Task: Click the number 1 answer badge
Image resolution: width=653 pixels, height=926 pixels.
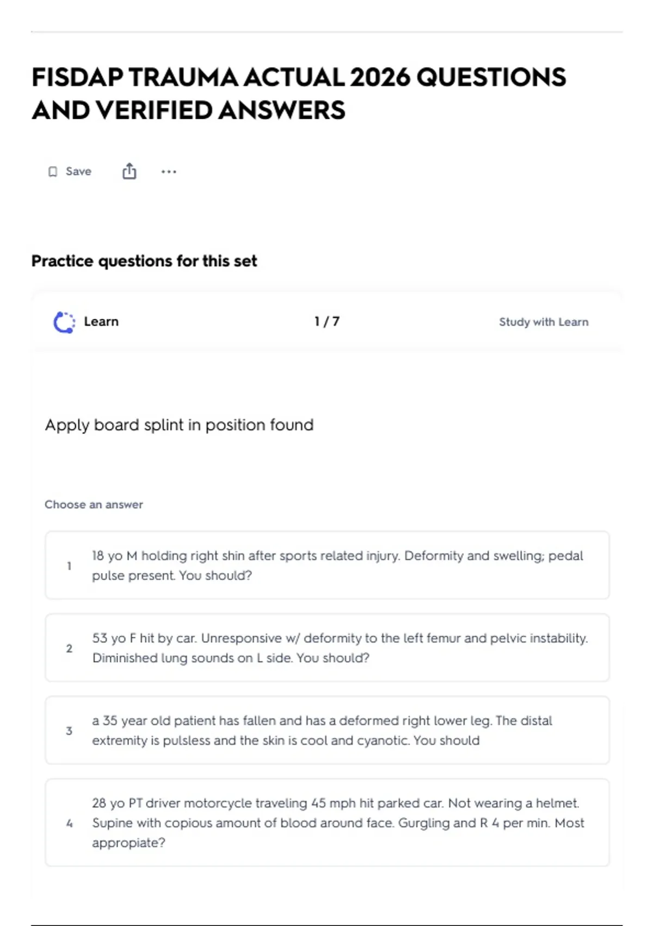Action: 69,566
